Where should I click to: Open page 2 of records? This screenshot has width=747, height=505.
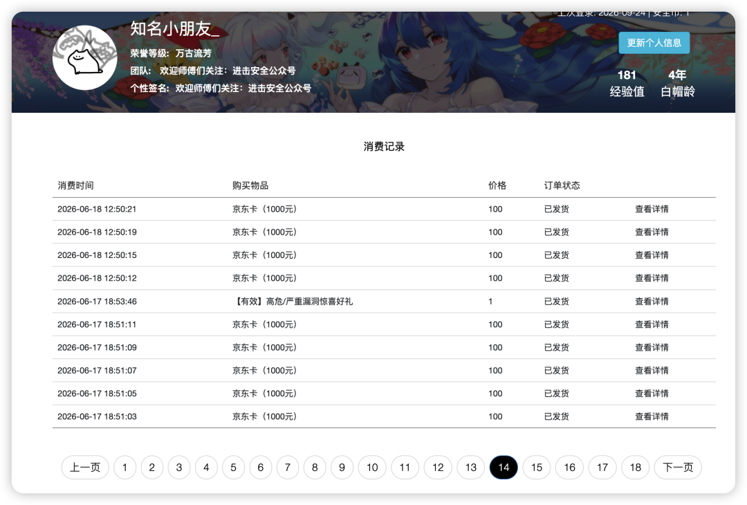coord(152,468)
